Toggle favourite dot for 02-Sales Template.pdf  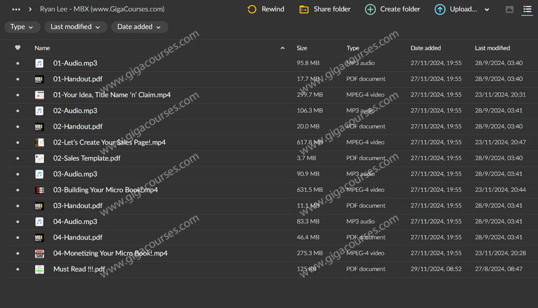18,158
